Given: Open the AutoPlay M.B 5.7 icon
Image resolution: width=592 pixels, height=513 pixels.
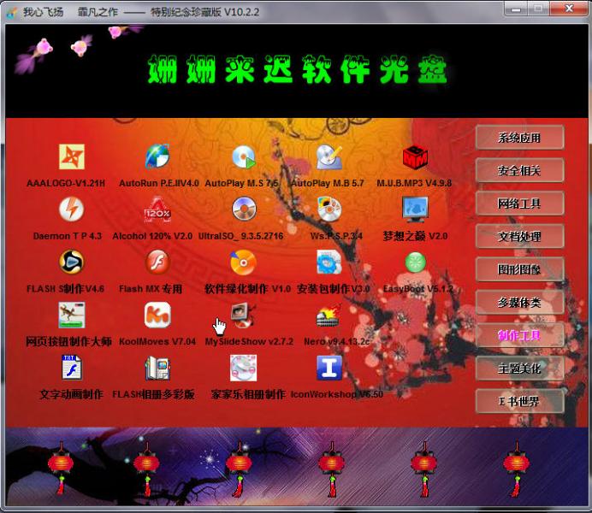Looking at the screenshot, I should pos(329,156).
